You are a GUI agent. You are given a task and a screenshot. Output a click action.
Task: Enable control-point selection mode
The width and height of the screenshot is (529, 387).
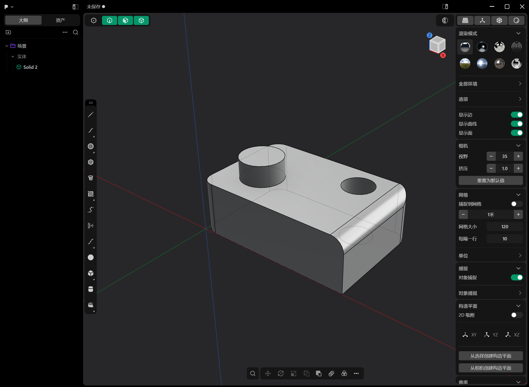(94, 20)
